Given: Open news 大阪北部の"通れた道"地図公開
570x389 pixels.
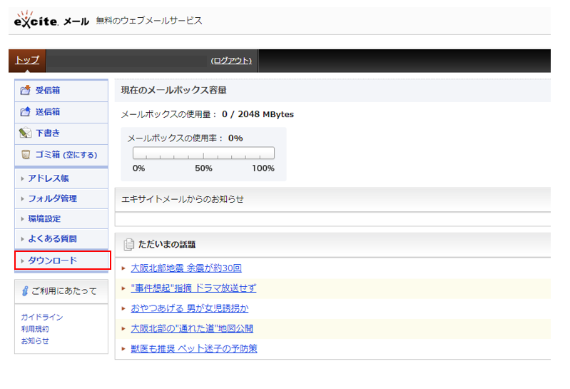Looking at the screenshot, I should 192,328.
